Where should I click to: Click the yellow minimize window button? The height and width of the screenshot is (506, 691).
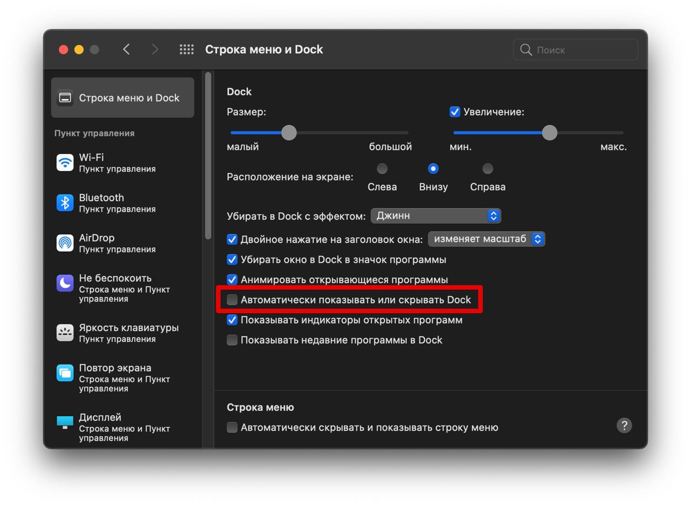point(79,50)
